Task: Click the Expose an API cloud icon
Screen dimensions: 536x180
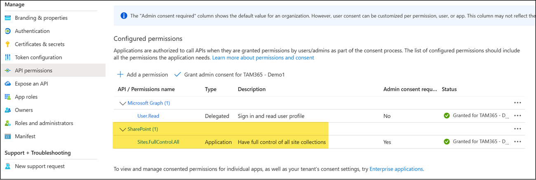Action: 7,84
